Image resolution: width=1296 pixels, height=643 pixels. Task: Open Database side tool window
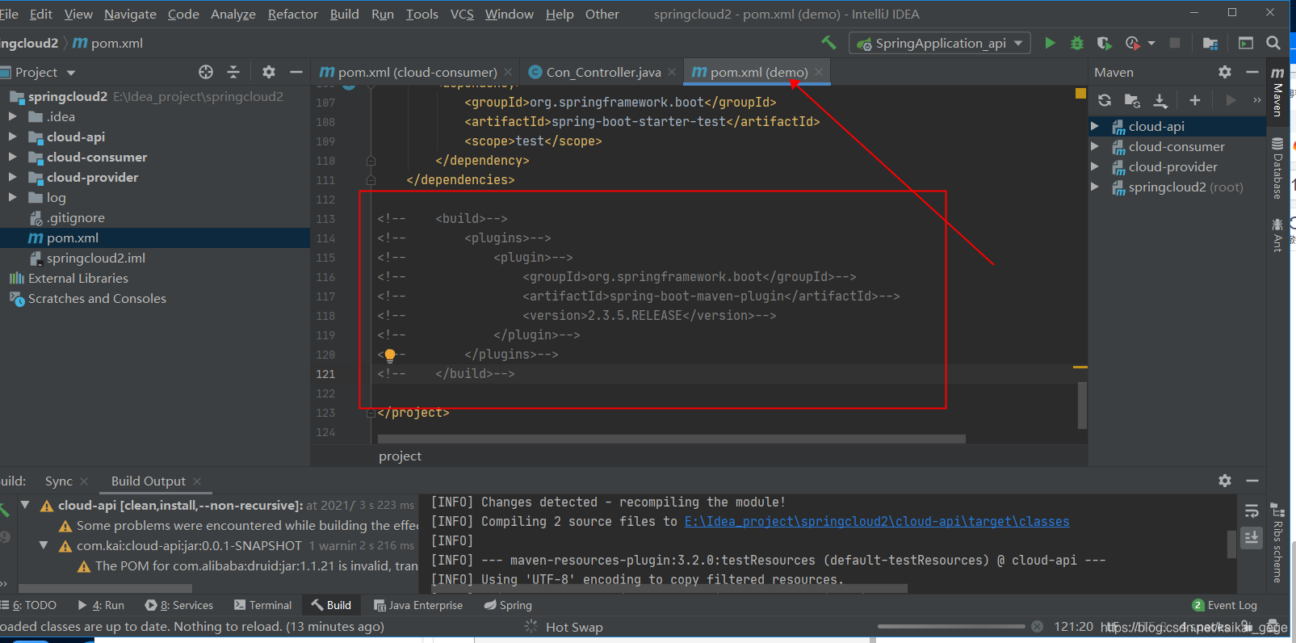pyautogui.click(x=1277, y=168)
